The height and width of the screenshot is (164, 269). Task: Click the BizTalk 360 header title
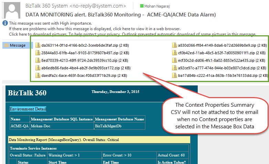tap(27, 93)
